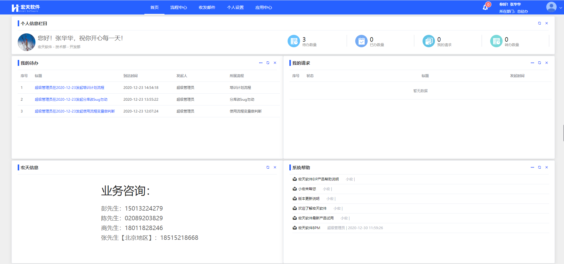Image resolution: width=564 pixels, height=264 pixels.
Task: Switch to the 流程中心 tab
Action: point(179,7)
